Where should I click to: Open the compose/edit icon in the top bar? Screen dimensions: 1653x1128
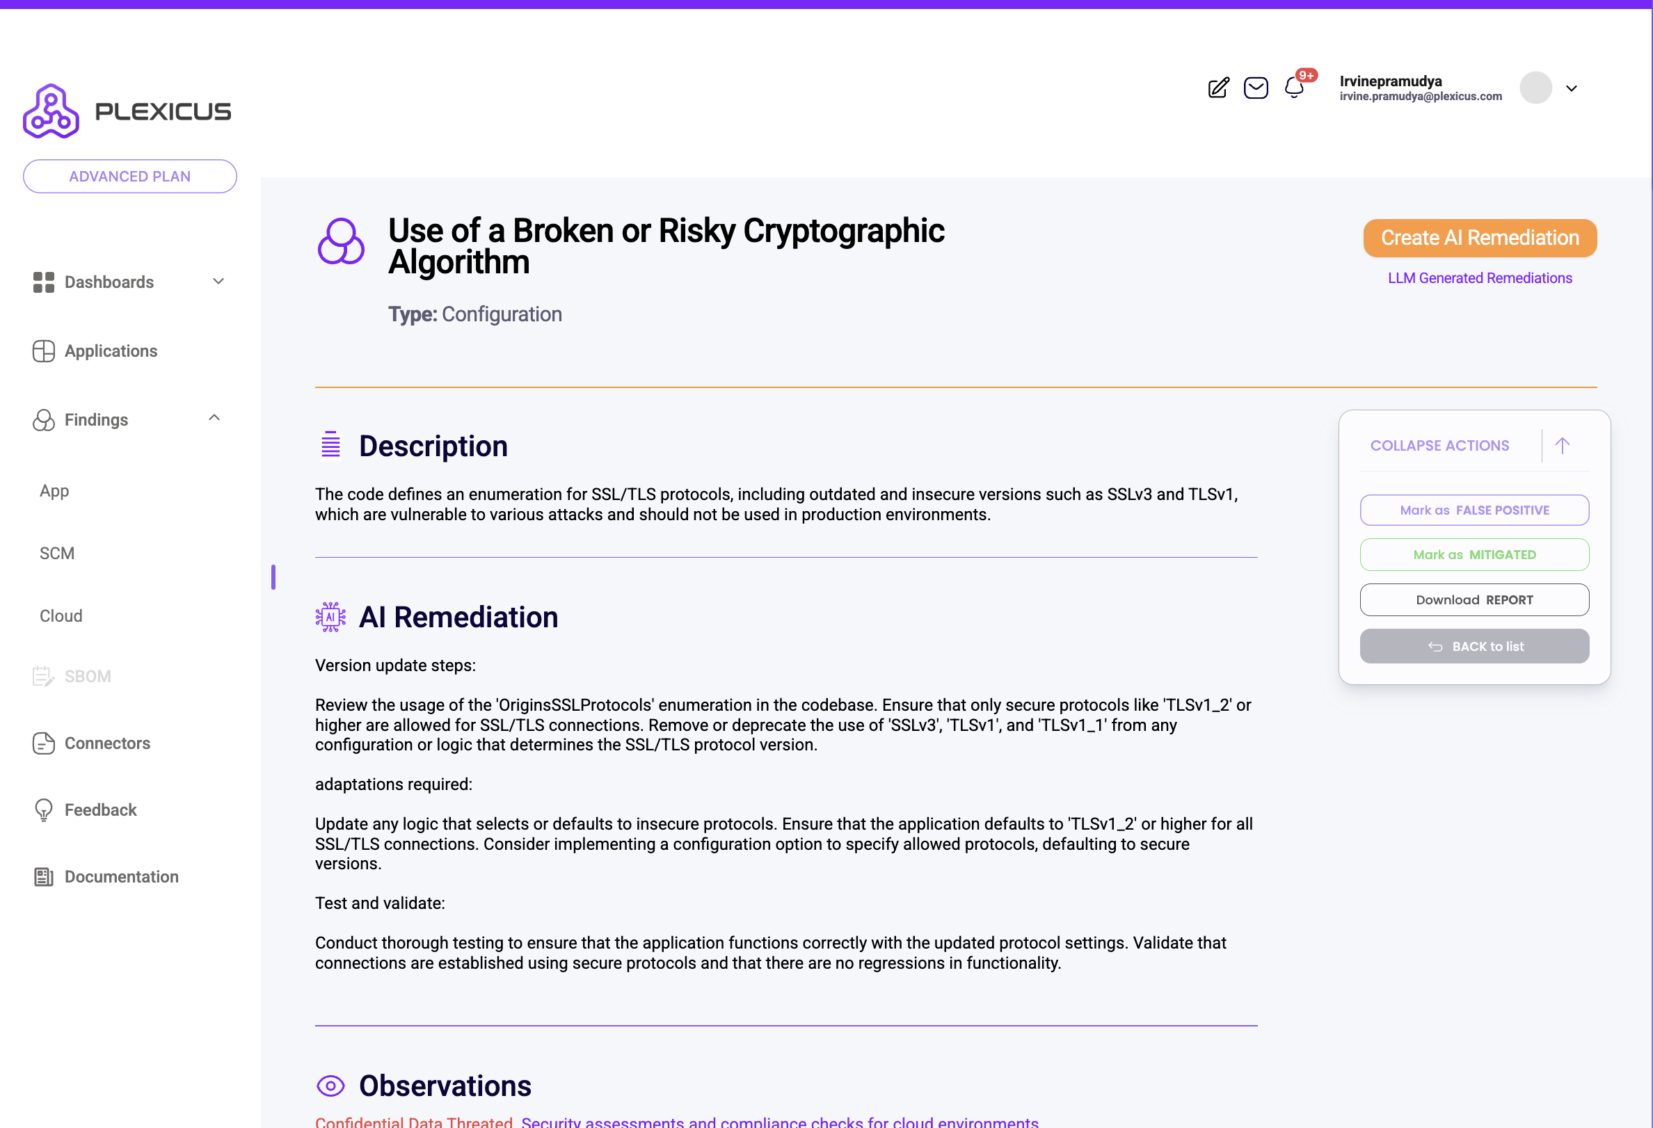(x=1217, y=88)
